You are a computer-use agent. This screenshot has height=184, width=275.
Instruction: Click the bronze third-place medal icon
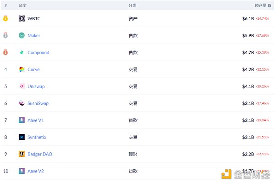pos(5,52)
